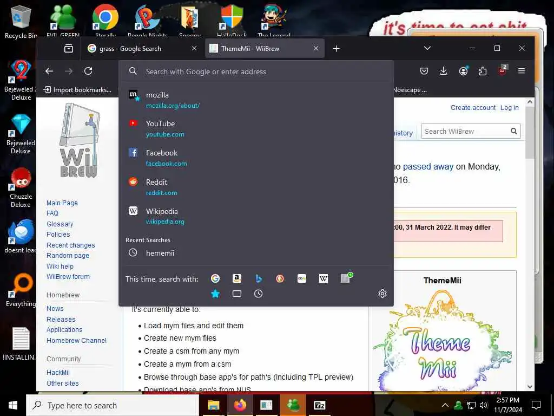554x416 pixels.
Task: Expand the list all tabs chevron
Action: tap(427, 48)
